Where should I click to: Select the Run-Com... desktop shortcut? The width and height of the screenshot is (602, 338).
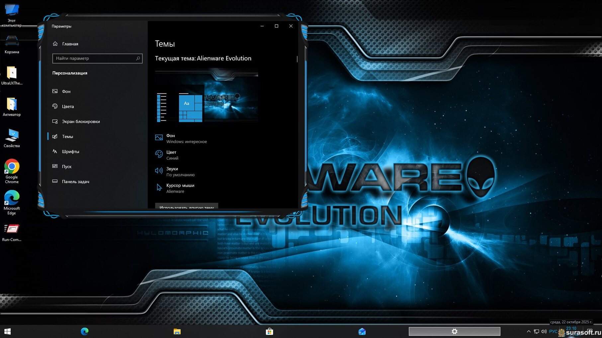[12, 233]
